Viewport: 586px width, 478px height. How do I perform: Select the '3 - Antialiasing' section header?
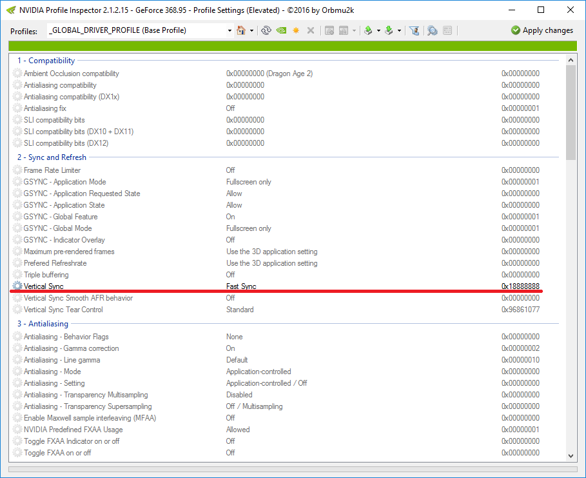point(43,324)
